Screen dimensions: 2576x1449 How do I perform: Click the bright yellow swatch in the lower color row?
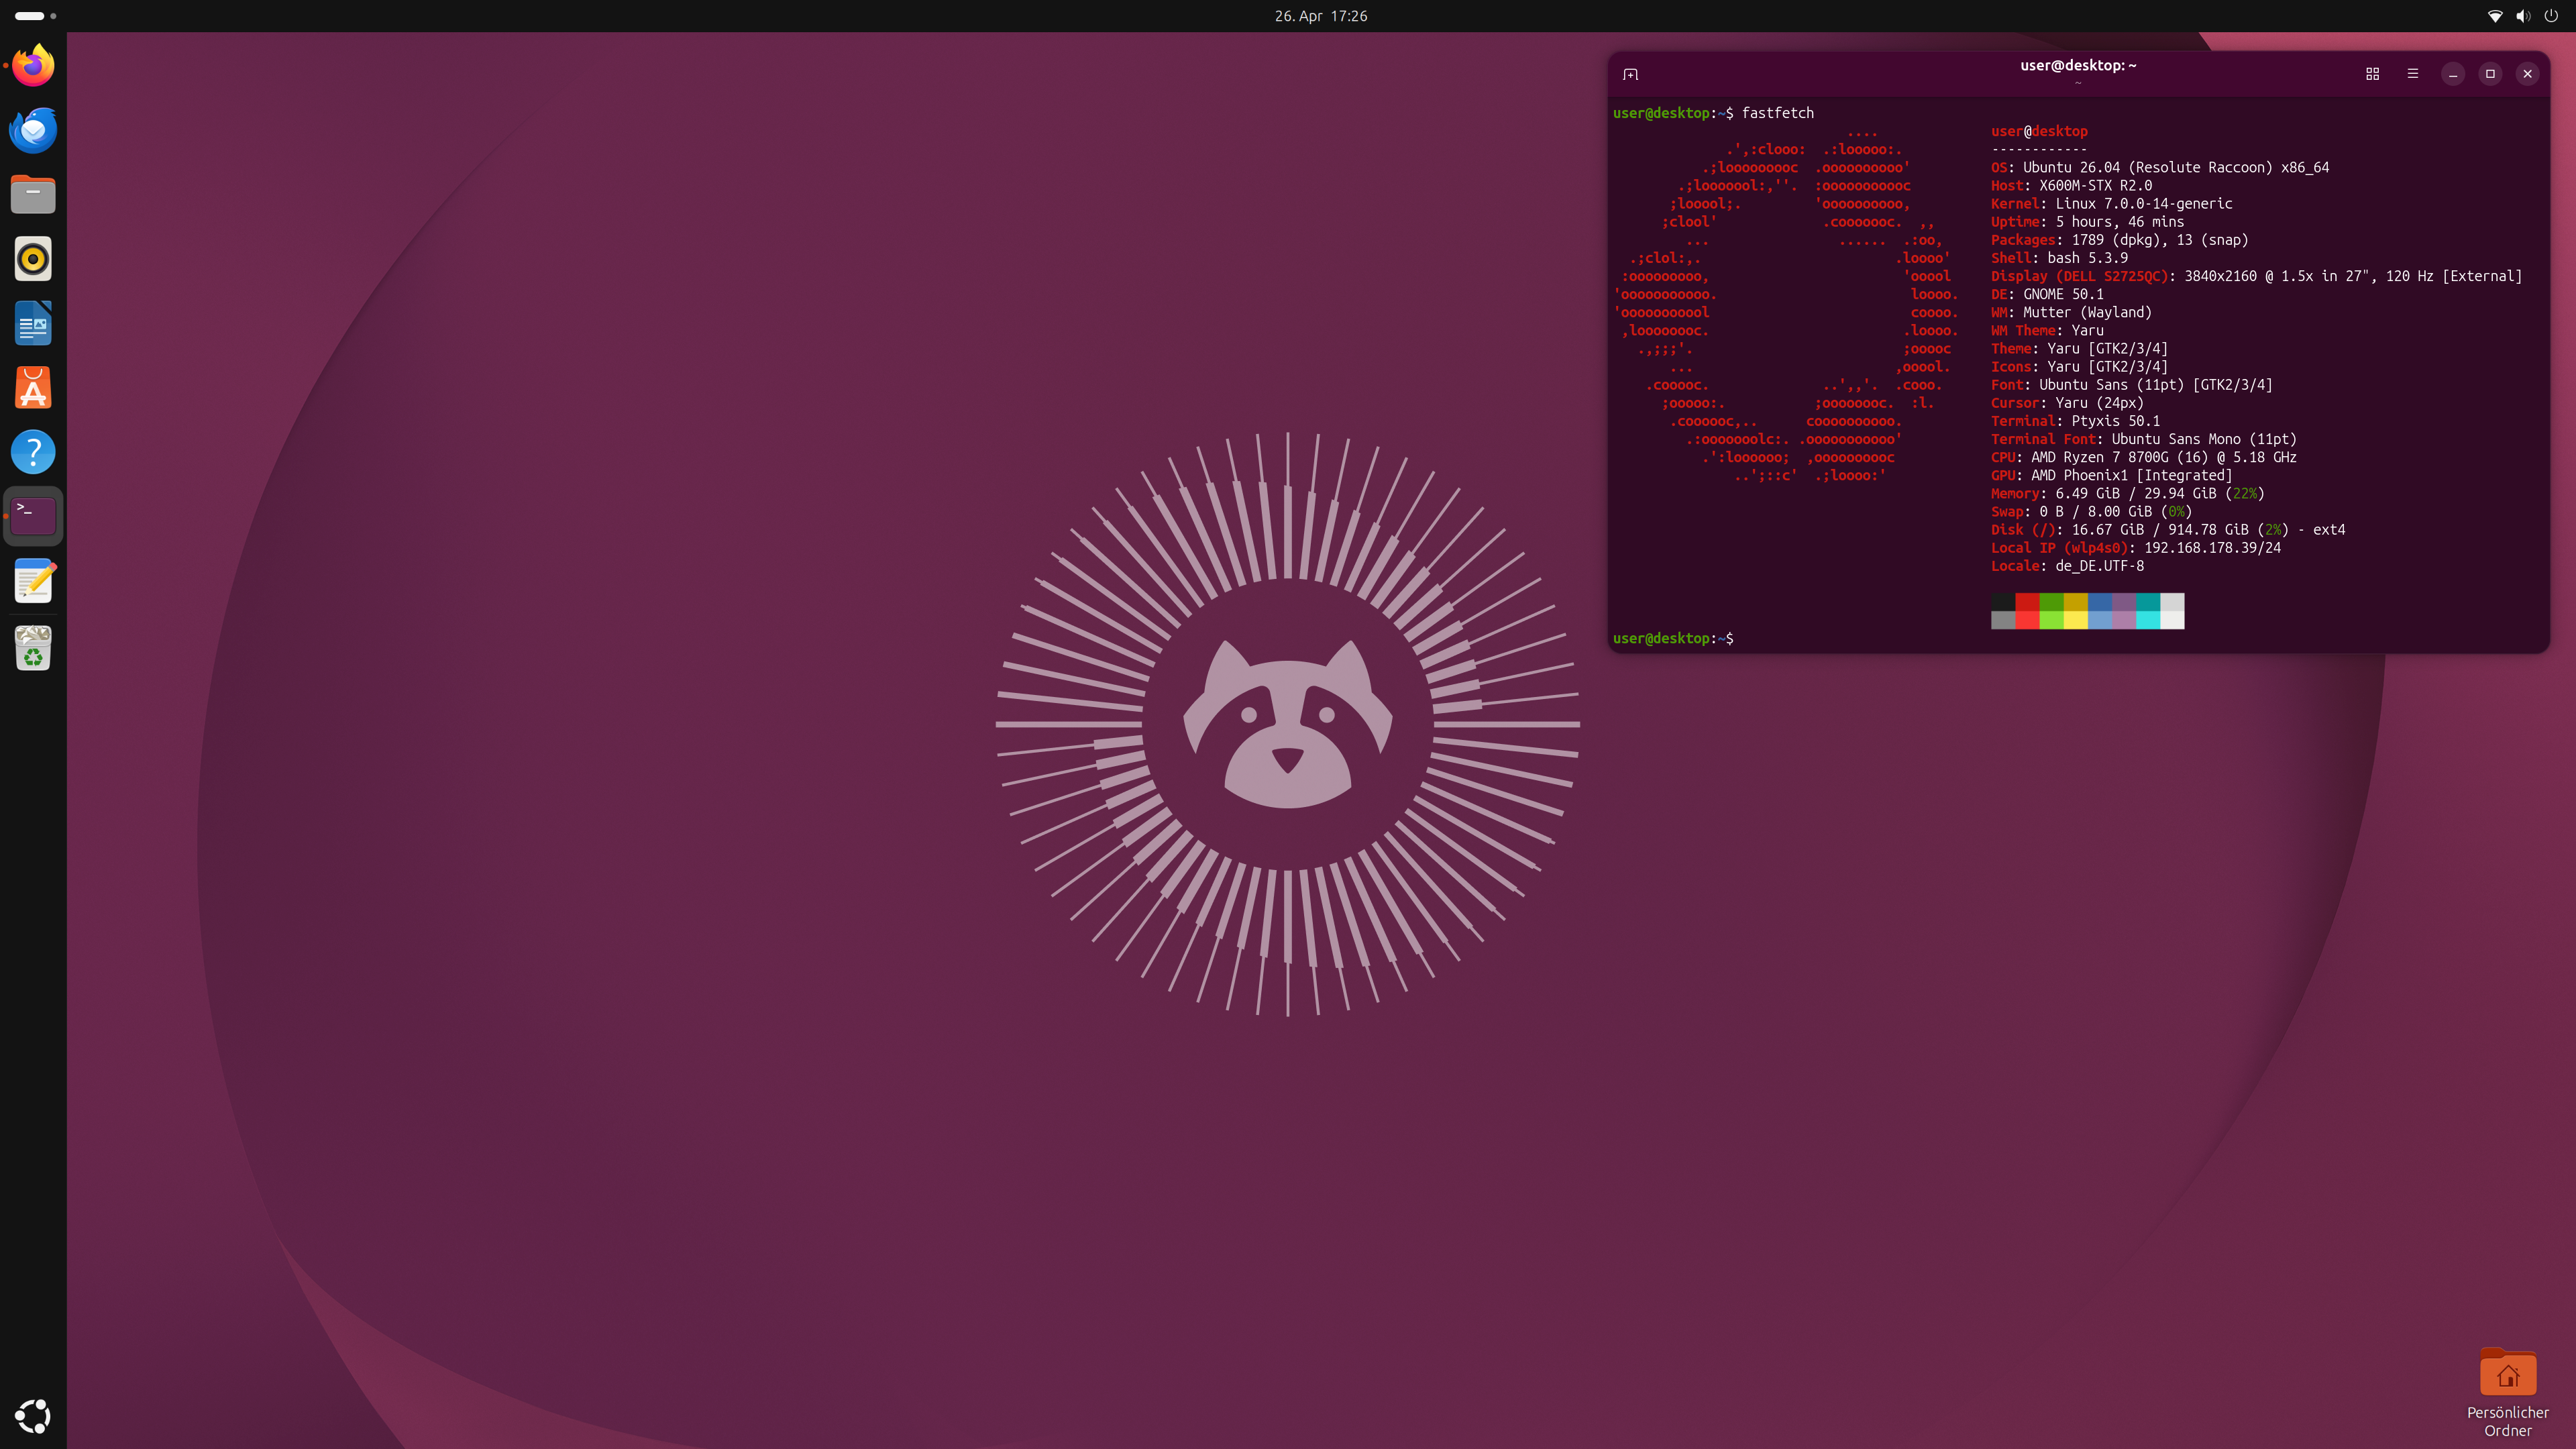[2075, 620]
